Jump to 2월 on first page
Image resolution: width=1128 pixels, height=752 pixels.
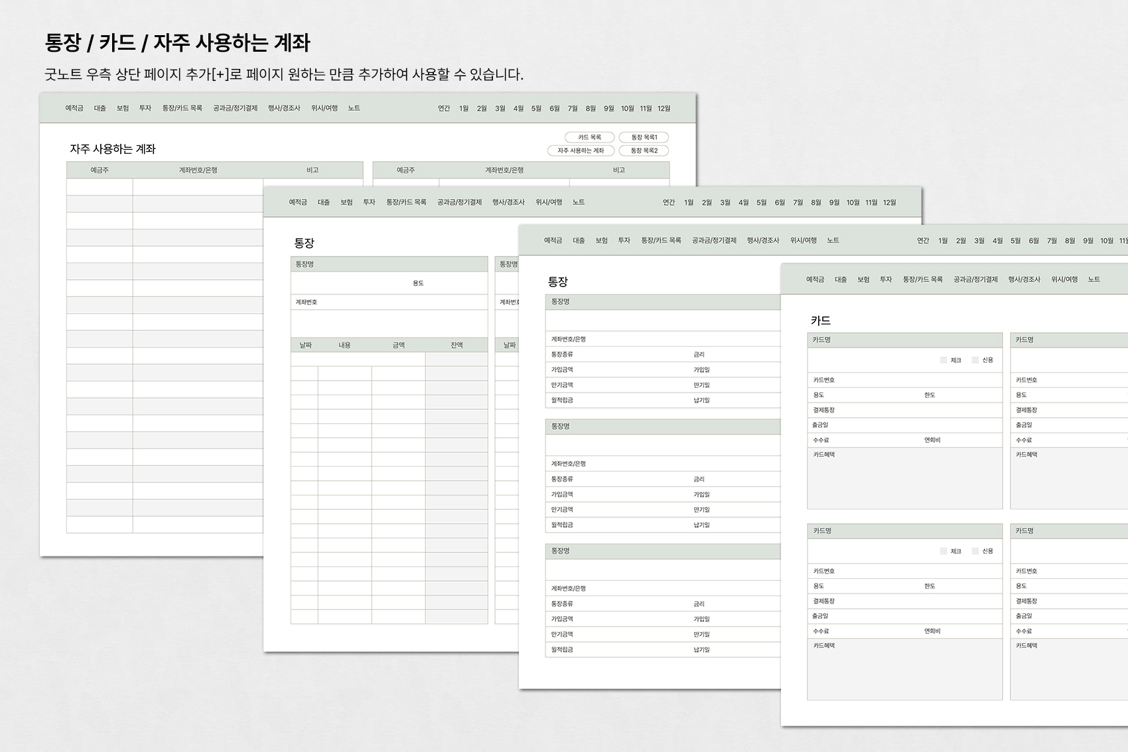(482, 109)
